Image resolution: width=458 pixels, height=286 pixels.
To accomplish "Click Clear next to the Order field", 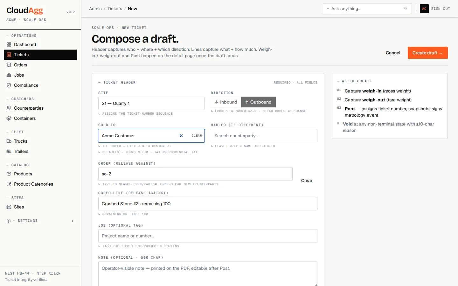I will click(307, 180).
